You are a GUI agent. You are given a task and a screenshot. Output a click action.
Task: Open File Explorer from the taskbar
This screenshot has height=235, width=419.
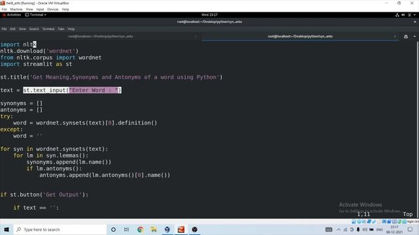coord(154,229)
